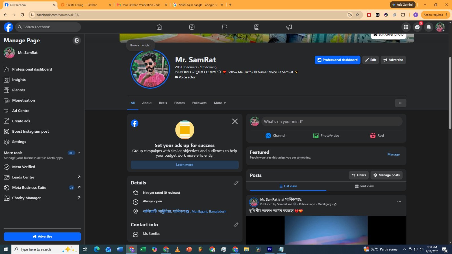452x254 pixels.
Task: Click the Search Facebook field
Action: (48, 27)
